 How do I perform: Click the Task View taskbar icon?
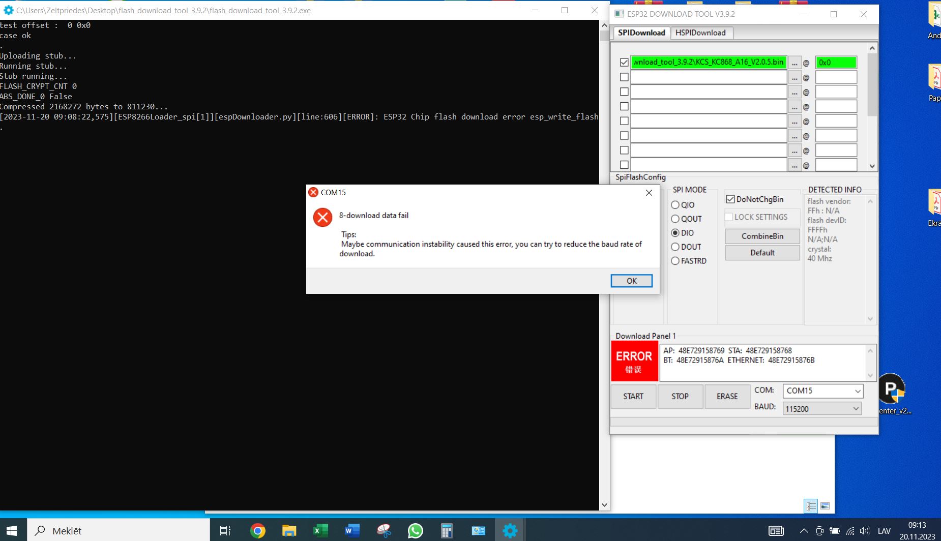(x=225, y=531)
